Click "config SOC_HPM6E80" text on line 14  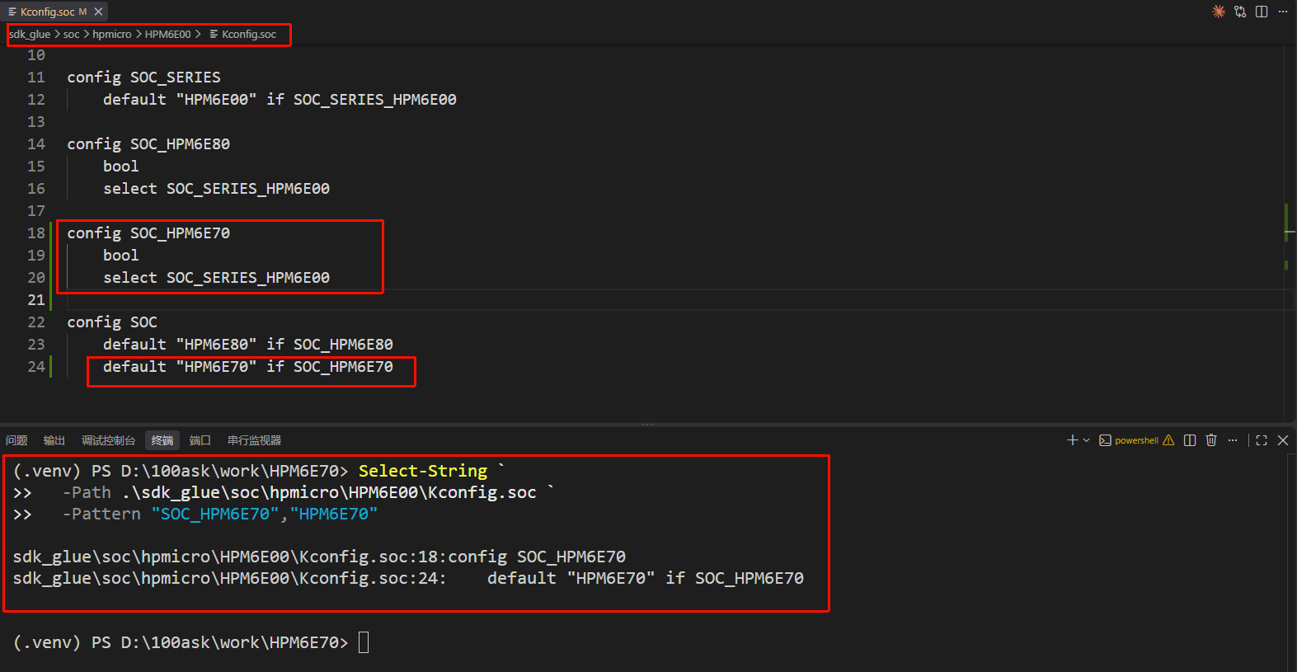point(148,144)
